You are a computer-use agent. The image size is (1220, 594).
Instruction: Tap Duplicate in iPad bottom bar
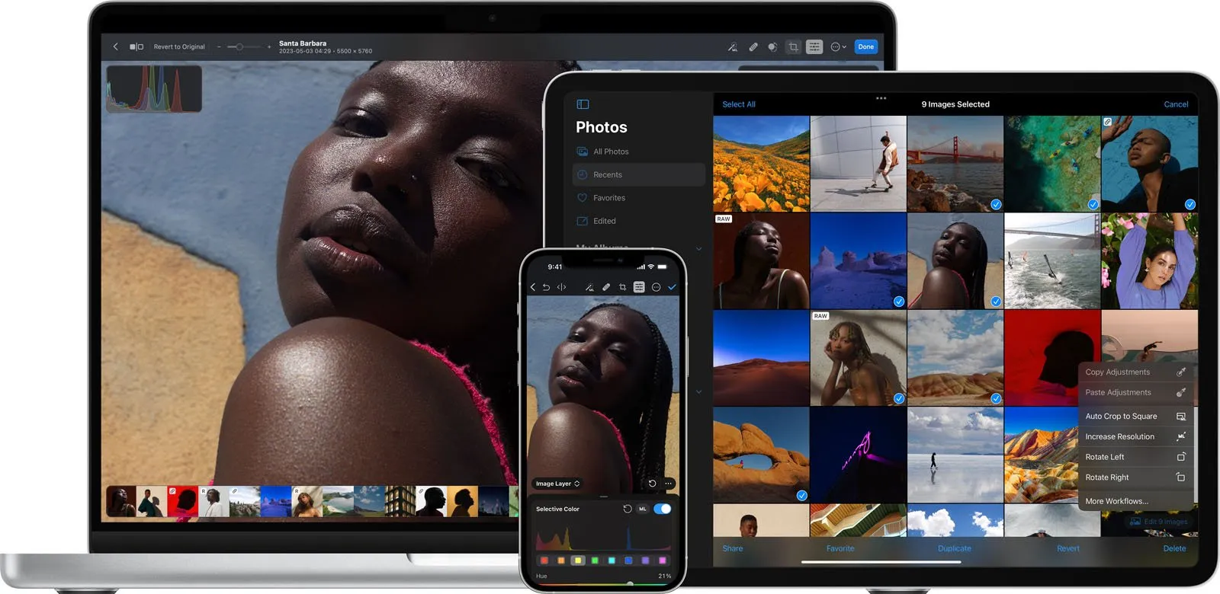(x=955, y=548)
